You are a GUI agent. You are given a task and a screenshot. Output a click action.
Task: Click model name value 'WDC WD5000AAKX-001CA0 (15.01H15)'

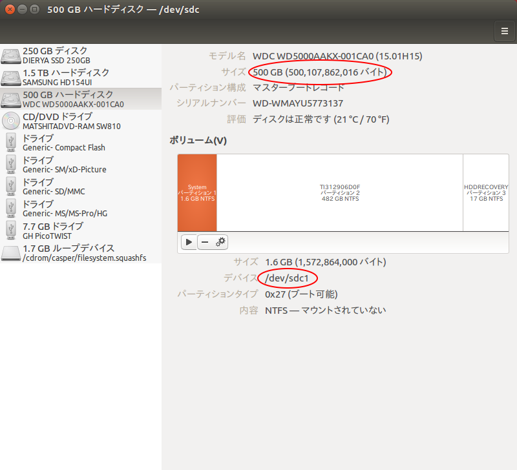click(x=337, y=56)
